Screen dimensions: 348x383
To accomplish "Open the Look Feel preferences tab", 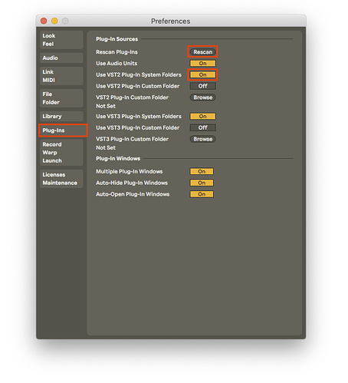I will (61, 40).
